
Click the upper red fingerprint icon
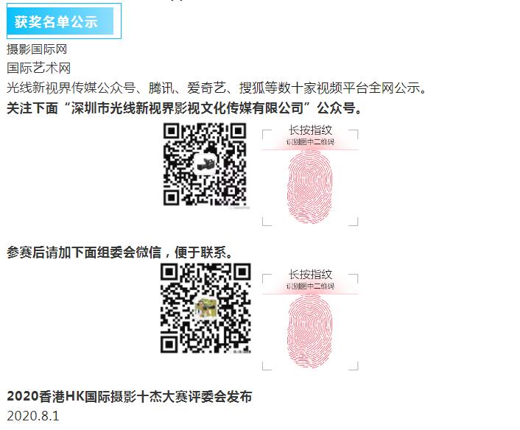click(309, 187)
